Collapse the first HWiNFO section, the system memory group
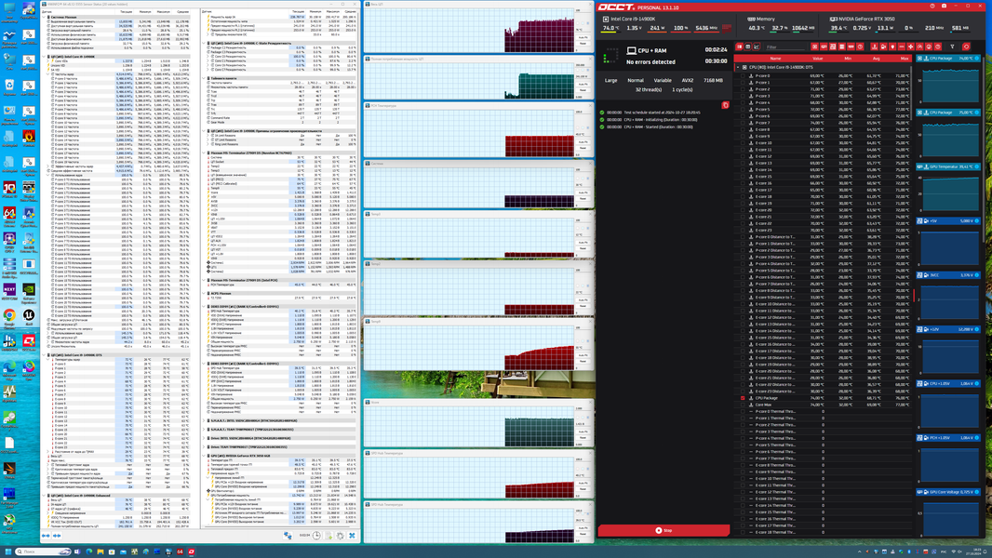This screenshot has width=992, height=558. [44, 17]
